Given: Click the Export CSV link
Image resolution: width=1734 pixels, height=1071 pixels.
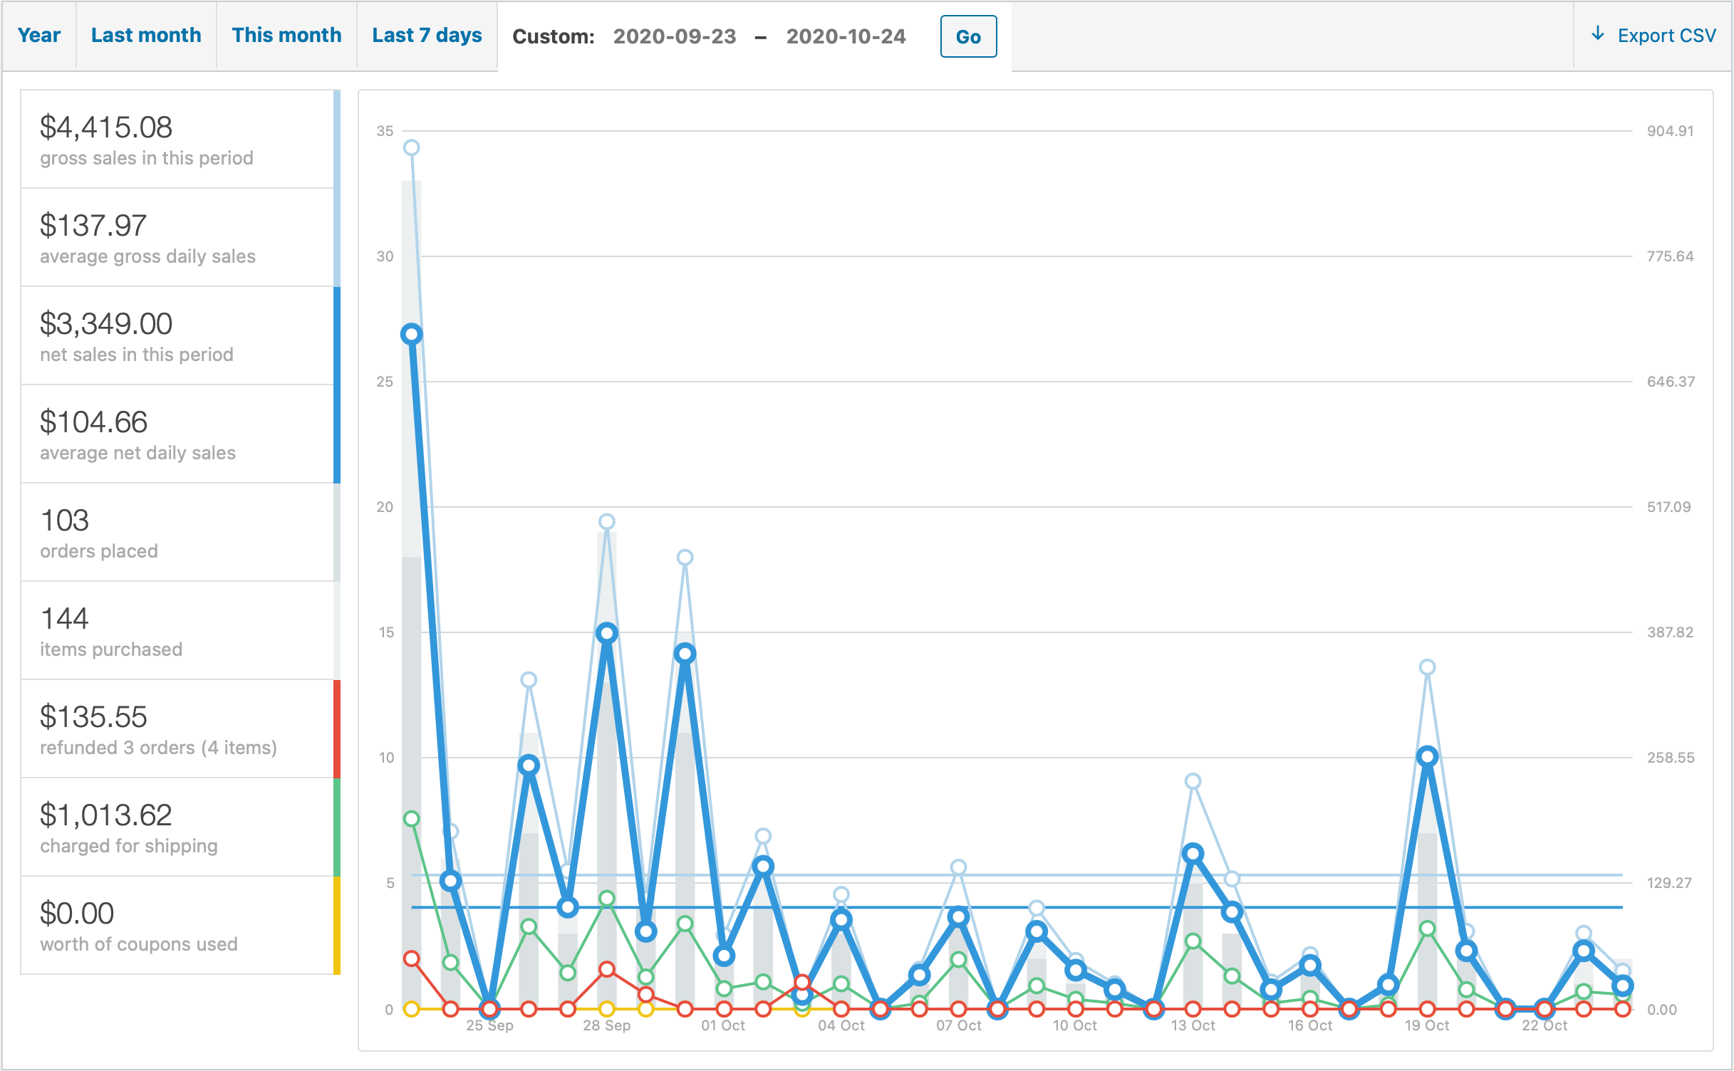Looking at the screenshot, I should (x=1666, y=36).
